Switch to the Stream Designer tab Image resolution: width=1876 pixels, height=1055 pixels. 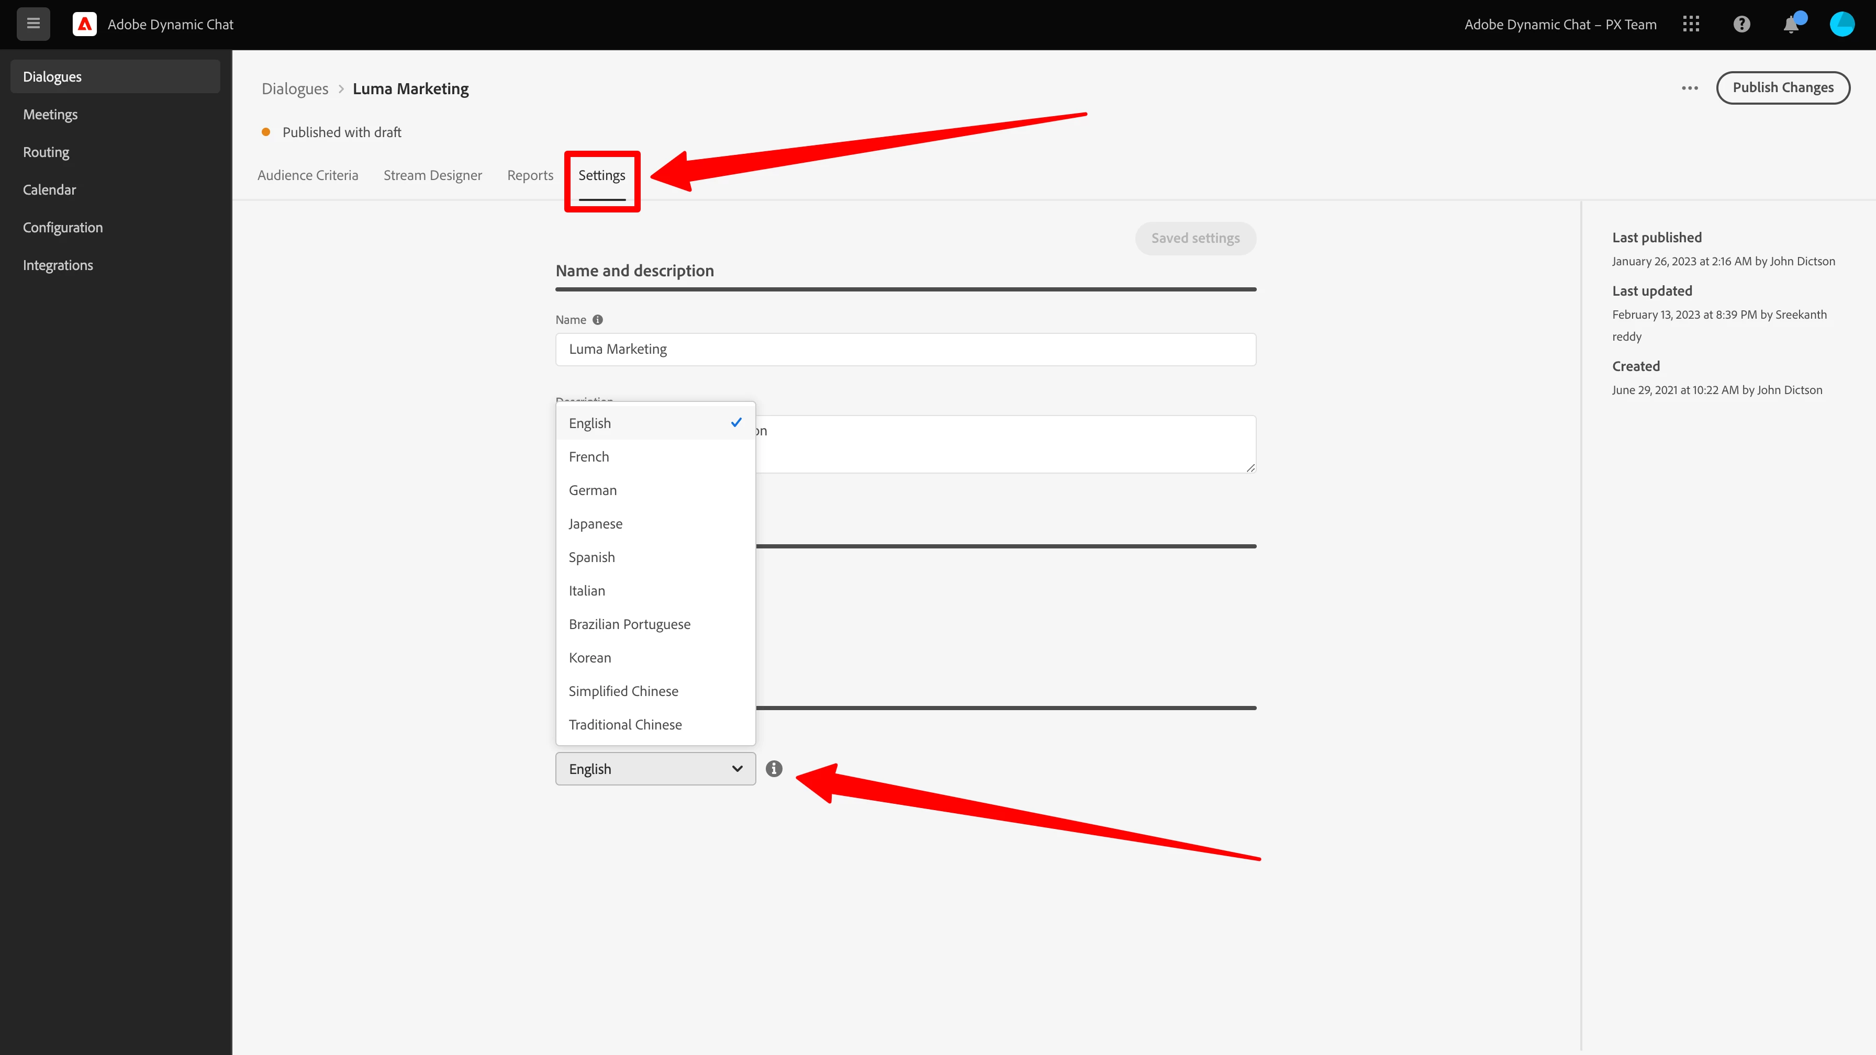click(x=432, y=175)
